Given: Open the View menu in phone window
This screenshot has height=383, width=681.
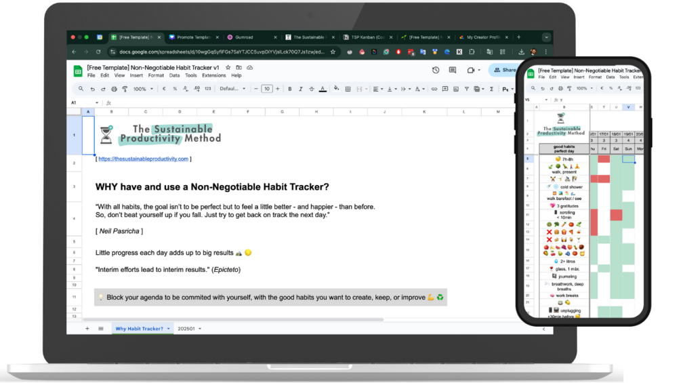Looking at the screenshot, I should coord(564,77).
